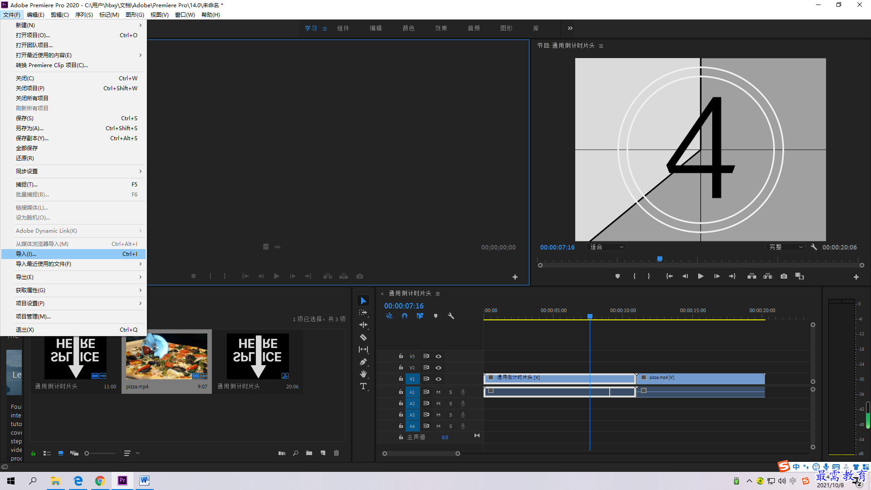Select the Slip tool

click(363, 349)
